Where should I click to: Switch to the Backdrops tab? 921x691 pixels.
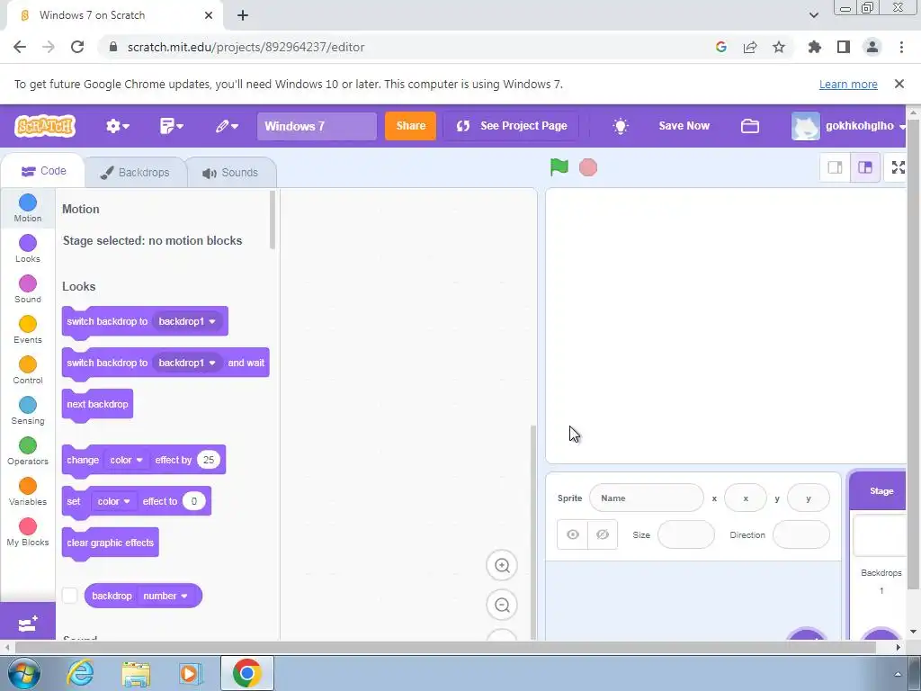pos(136,173)
